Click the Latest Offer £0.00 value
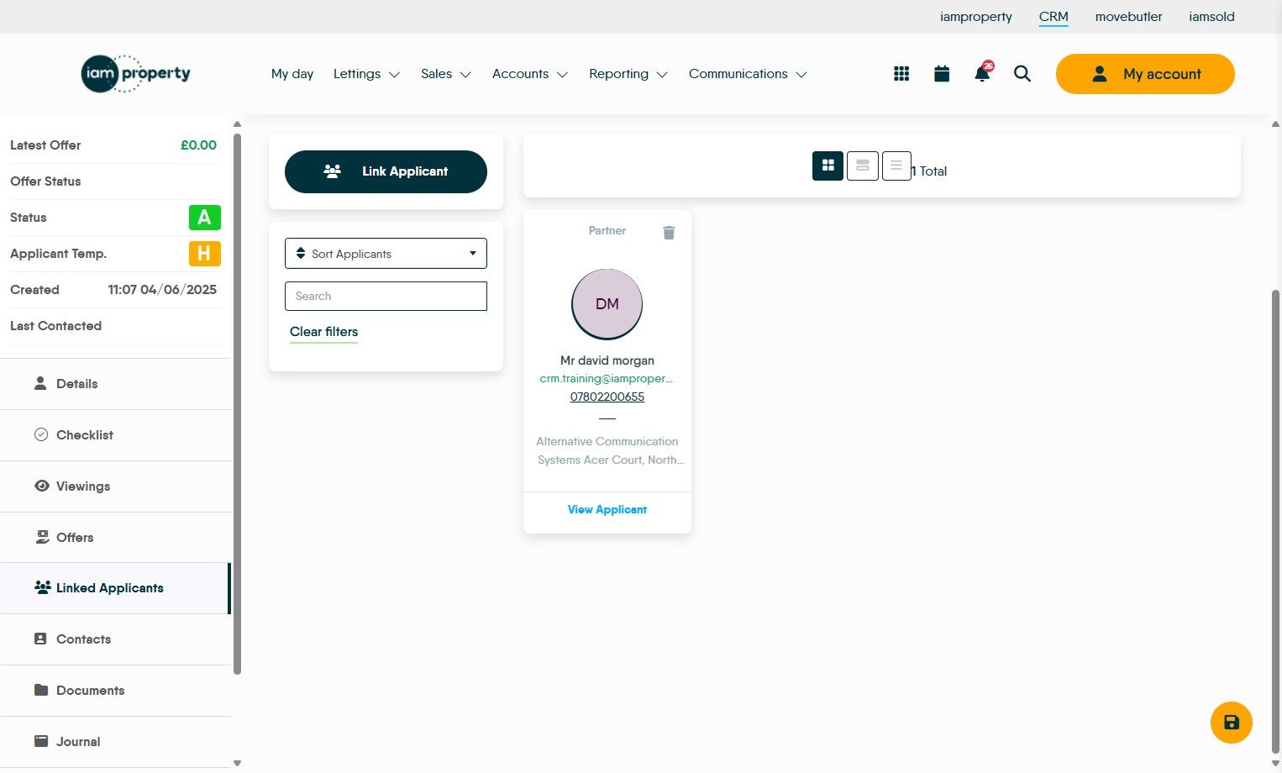Image resolution: width=1282 pixels, height=773 pixels. tap(198, 145)
